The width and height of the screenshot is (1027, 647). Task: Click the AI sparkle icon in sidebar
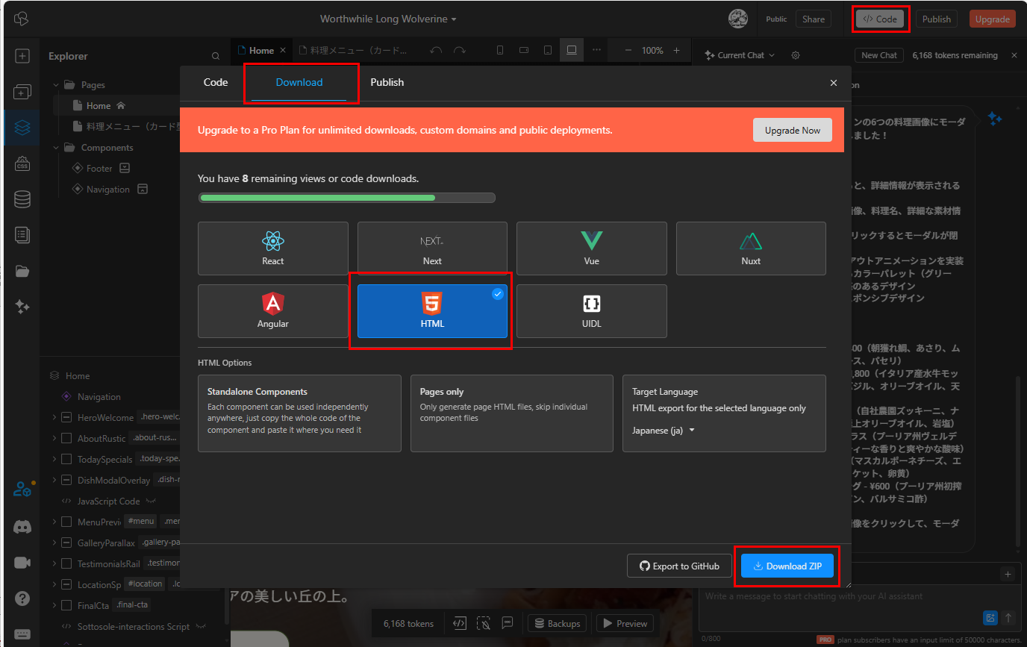[22, 306]
